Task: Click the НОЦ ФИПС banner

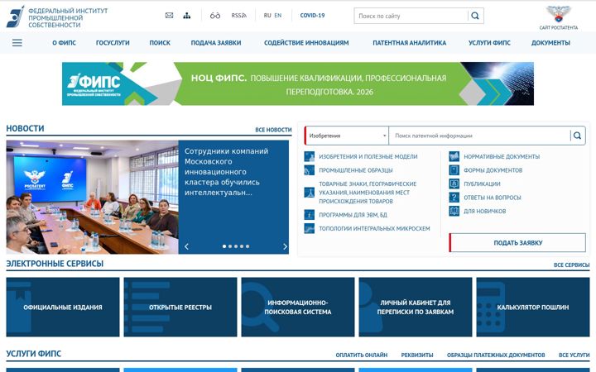Action: tap(298, 83)
